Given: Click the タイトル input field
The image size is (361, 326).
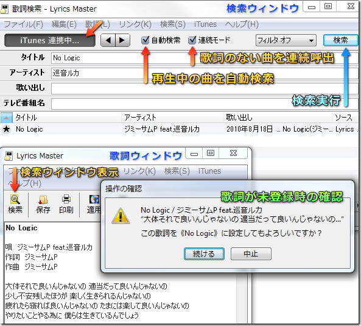Looking at the screenshot, I should click(205, 58).
